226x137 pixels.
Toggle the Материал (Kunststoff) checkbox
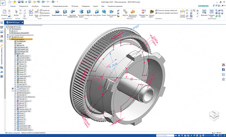(10, 33)
